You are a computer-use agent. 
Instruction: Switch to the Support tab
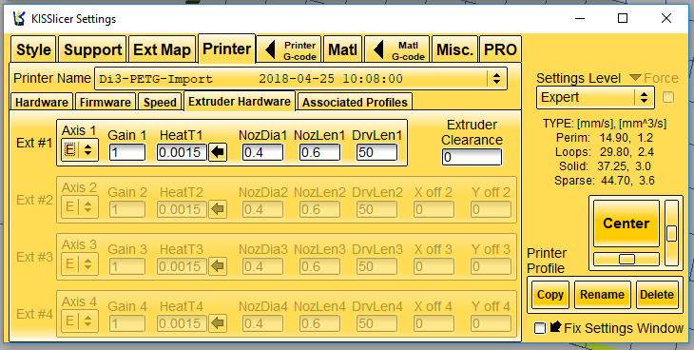pyautogui.click(x=92, y=49)
